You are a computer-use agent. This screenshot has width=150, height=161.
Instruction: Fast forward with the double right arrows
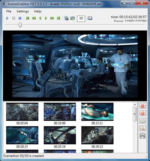tap(52, 18)
